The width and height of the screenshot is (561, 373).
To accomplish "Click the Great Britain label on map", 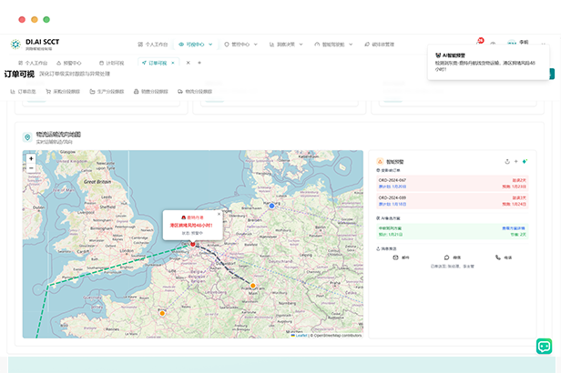I will click(97, 182).
